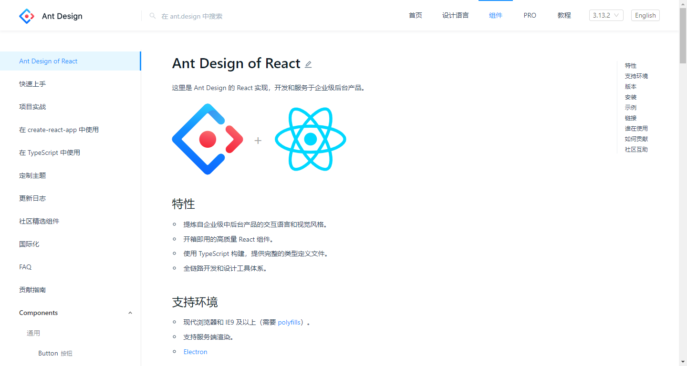
Task: Jump to 谁在使用 in table of contents
Action: point(636,129)
